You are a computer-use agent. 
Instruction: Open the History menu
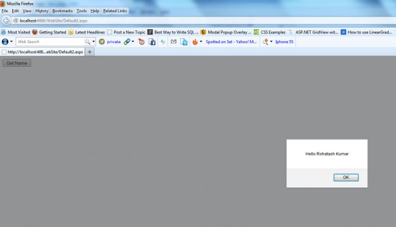point(41,11)
